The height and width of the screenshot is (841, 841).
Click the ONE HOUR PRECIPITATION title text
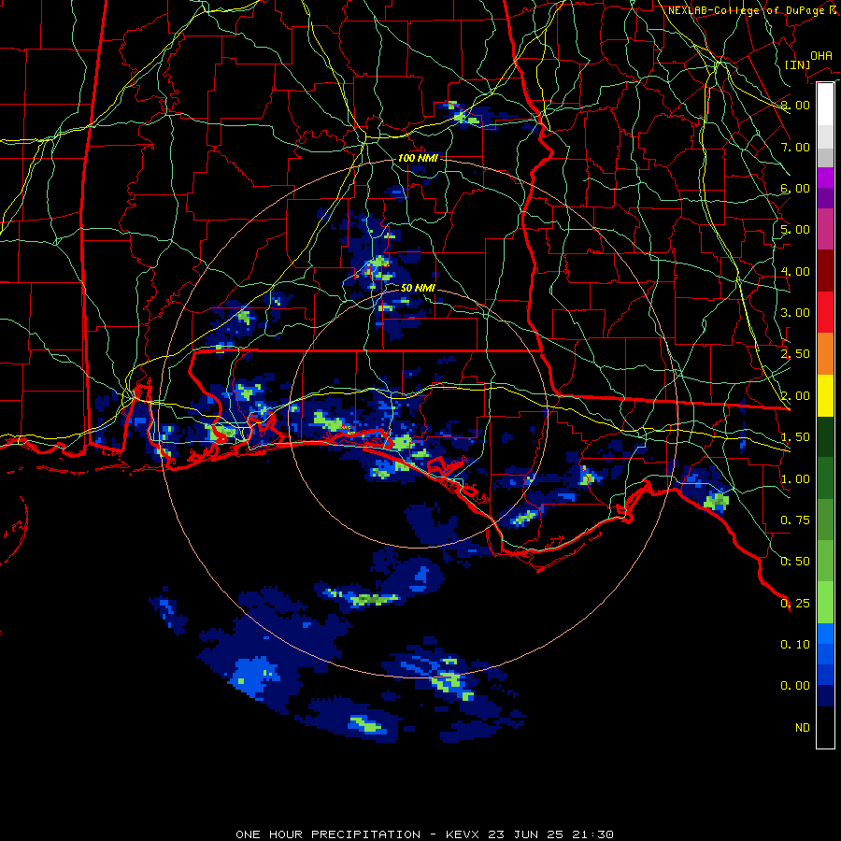(x=328, y=834)
